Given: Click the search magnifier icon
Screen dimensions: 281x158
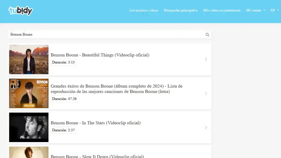Looking at the screenshot, I should pyautogui.click(x=207, y=35).
